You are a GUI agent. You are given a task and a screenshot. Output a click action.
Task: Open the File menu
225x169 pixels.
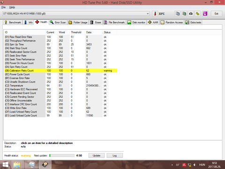pos(3,8)
